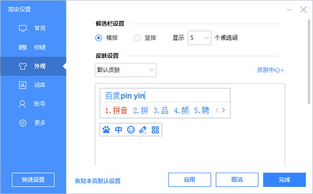Select the 外观 appearance tab
Screen dimensions: 313x194
click(x=33, y=66)
